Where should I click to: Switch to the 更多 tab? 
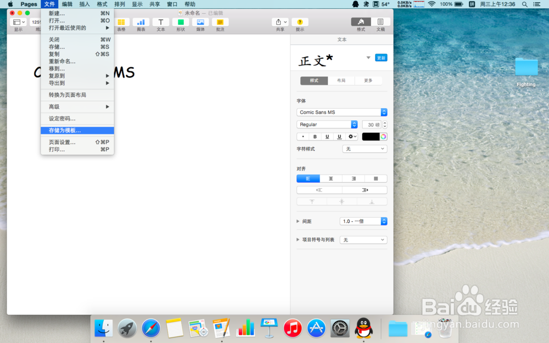pos(368,81)
